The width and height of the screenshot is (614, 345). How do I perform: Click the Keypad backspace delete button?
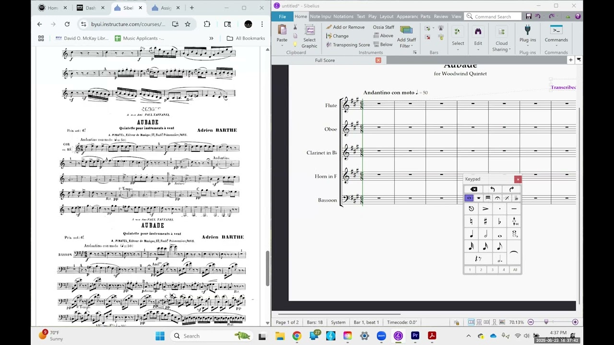(x=474, y=189)
